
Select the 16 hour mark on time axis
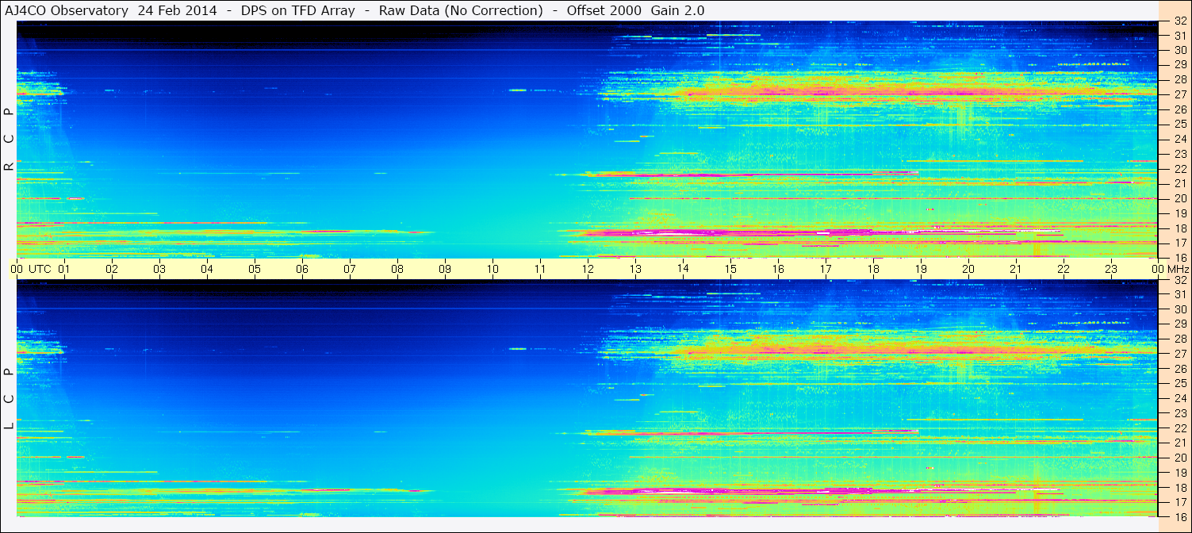[x=778, y=269]
